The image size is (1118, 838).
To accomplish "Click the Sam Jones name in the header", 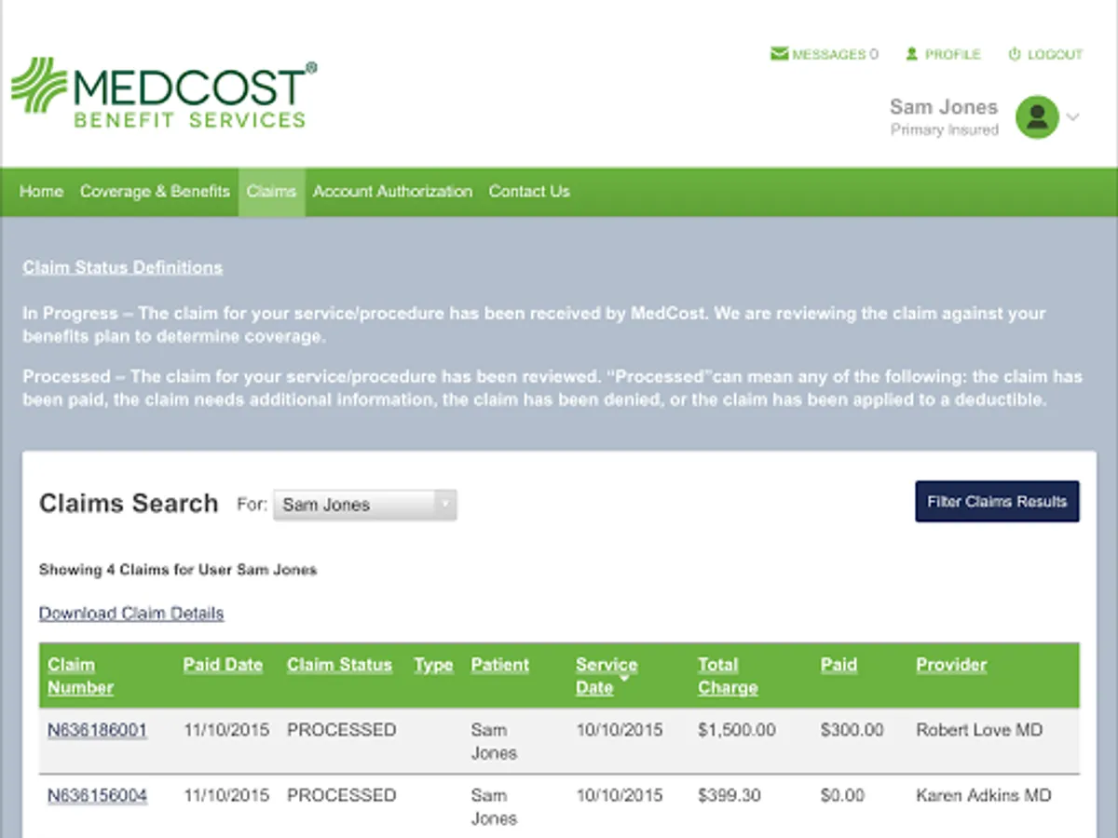I will coord(944,107).
